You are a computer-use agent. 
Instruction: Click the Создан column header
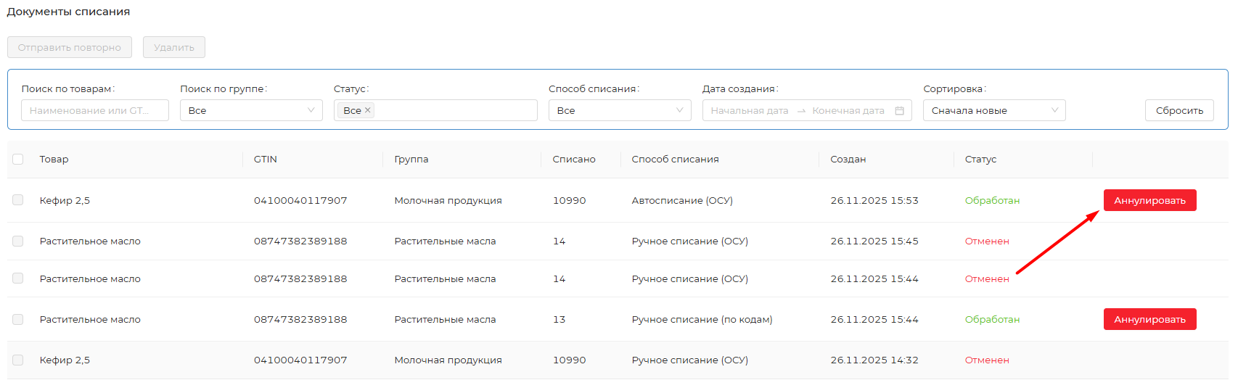(848, 160)
